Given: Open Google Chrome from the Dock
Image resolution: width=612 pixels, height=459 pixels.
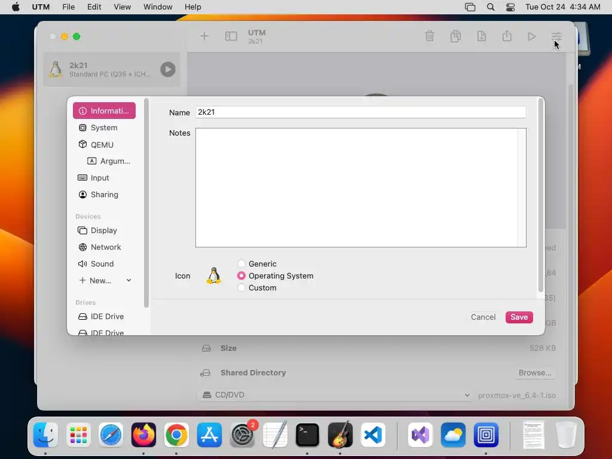Looking at the screenshot, I should tap(176, 435).
